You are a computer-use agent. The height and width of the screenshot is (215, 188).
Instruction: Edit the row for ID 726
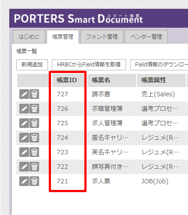click(24, 109)
